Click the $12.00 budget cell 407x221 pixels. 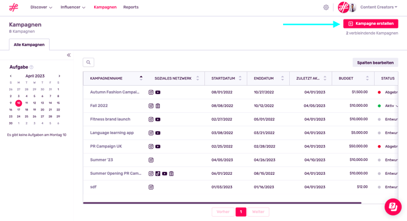[x=362, y=187]
